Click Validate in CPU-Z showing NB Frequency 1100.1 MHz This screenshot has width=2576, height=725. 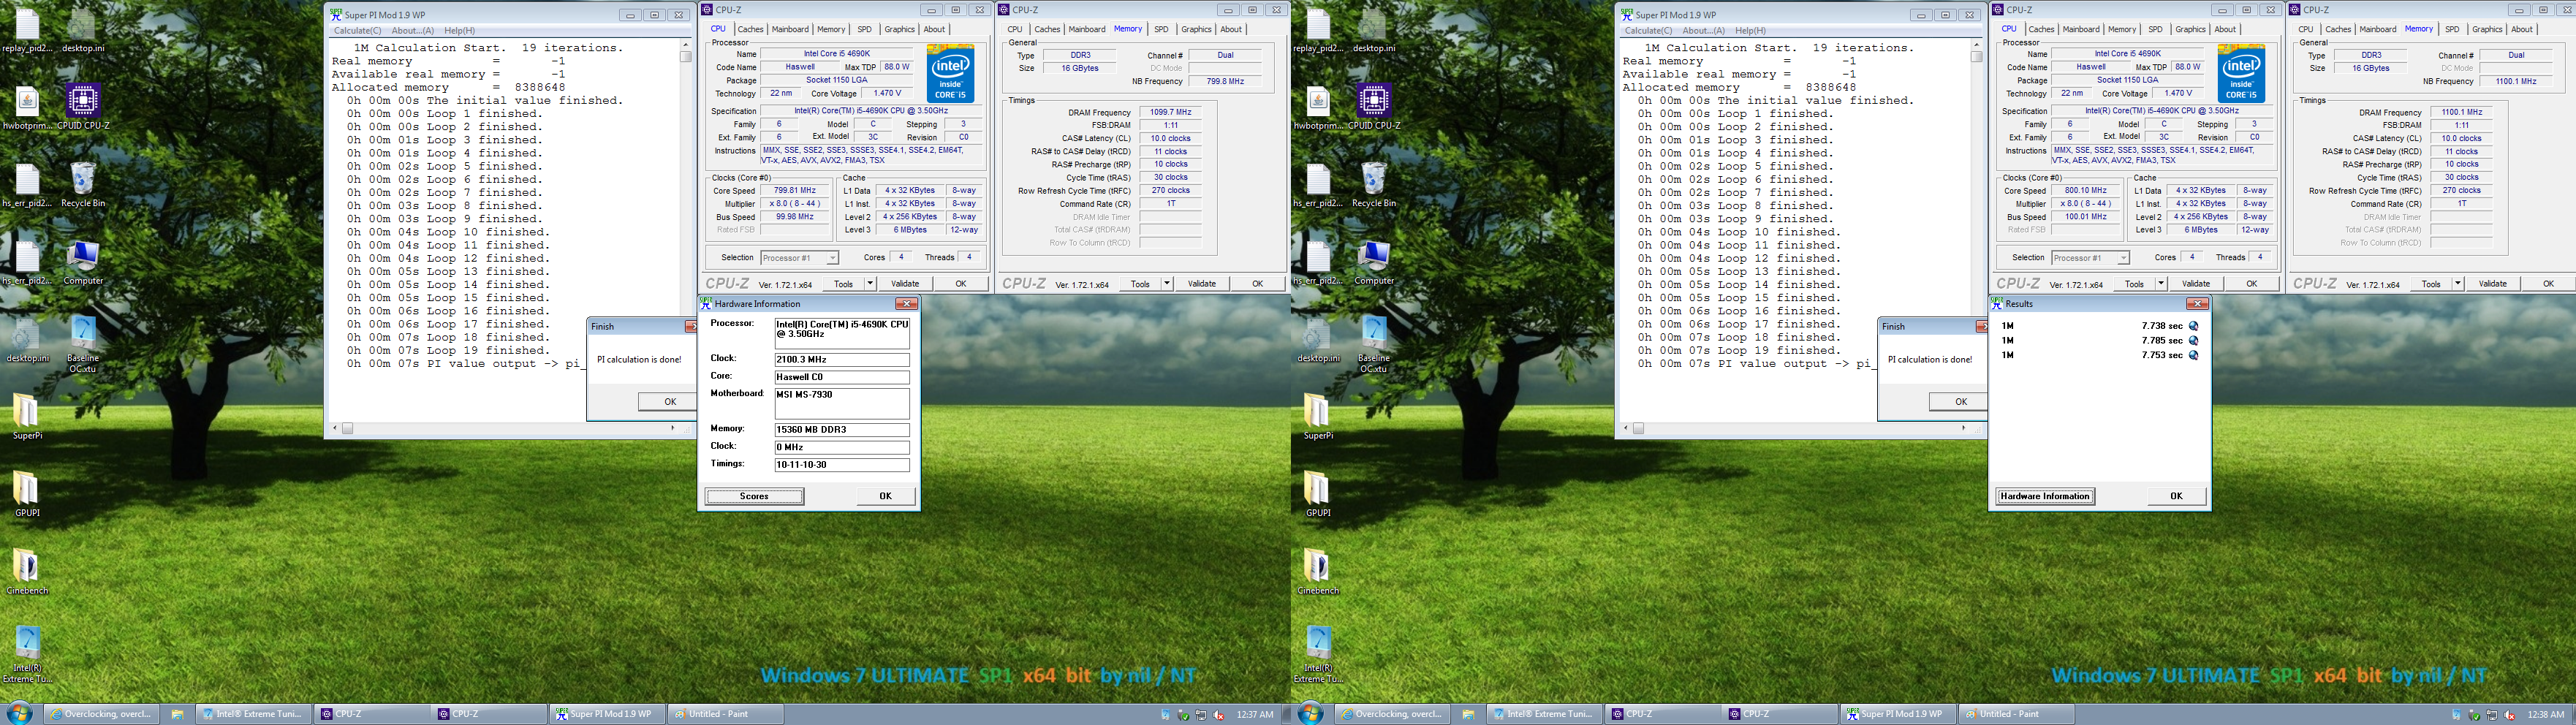click(2492, 284)
